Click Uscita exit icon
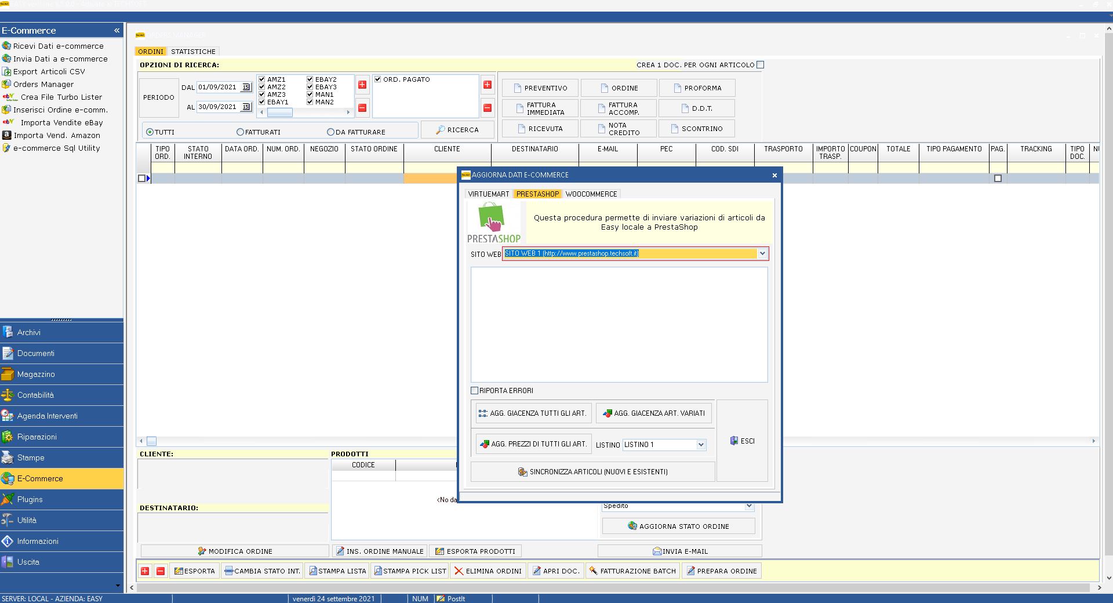1113x603 pixels. point(8,562)
